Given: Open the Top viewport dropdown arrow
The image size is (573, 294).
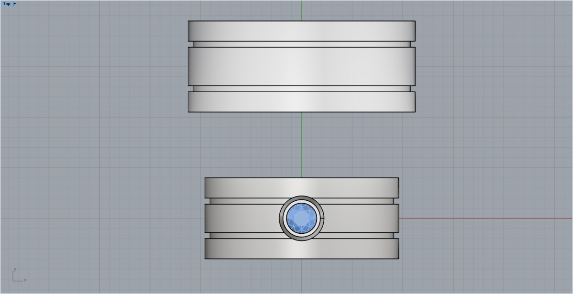Looking at the screenshot, I should 15,3.
